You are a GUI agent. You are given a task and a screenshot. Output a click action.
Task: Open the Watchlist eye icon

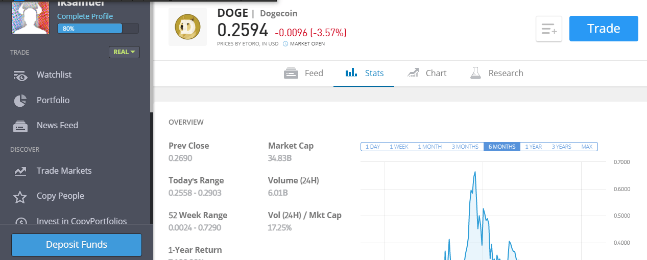coord(20,76)
